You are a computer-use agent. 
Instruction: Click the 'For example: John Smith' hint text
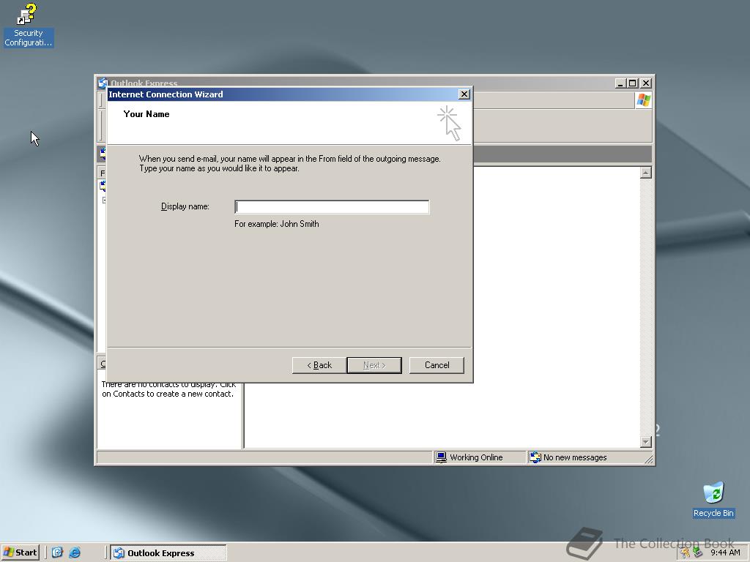click(276, 224)
